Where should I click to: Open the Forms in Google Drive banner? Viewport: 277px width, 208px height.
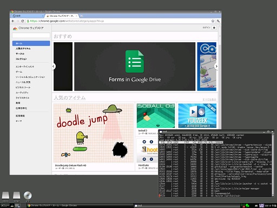(135, 67)
